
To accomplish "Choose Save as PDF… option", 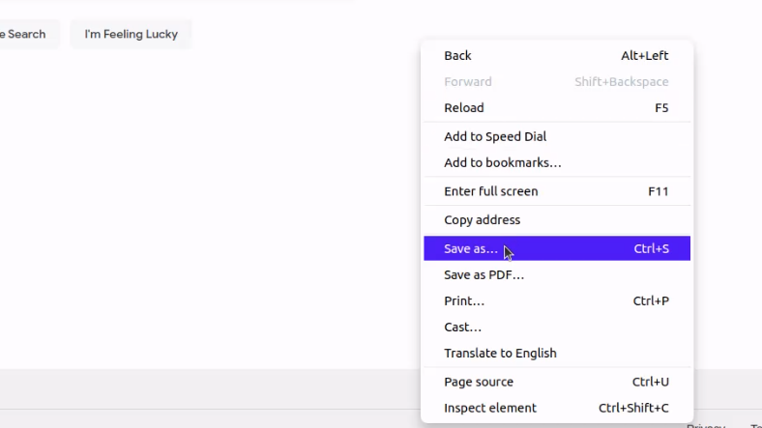I will pos(484,275).
